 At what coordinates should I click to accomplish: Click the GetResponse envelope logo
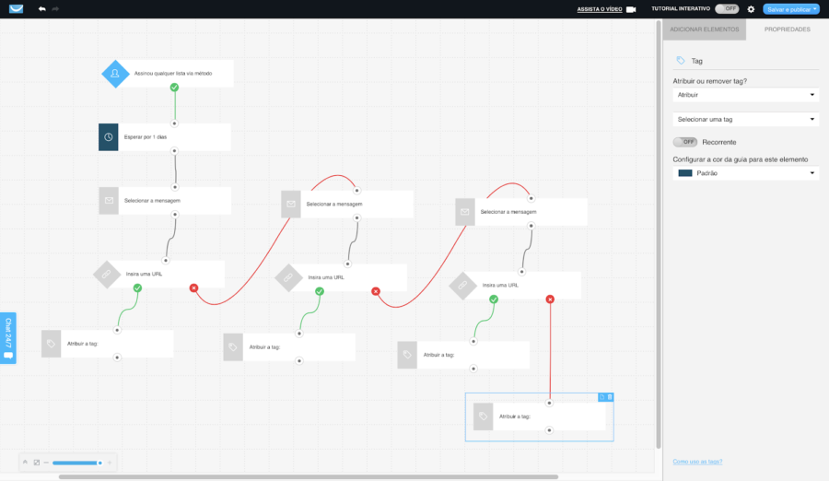click(x=17, y=9)
